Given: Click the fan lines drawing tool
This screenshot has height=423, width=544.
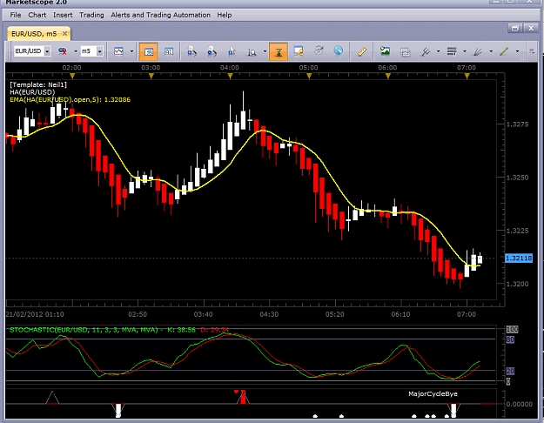Looking at the screenshot, I should [x=478, y=51].
